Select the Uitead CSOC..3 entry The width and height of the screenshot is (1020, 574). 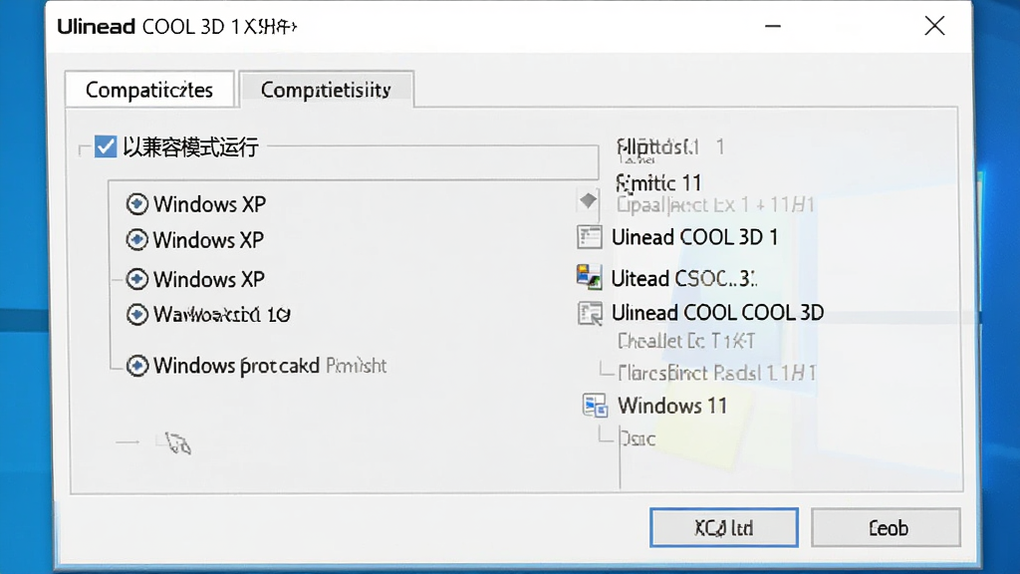684,279
